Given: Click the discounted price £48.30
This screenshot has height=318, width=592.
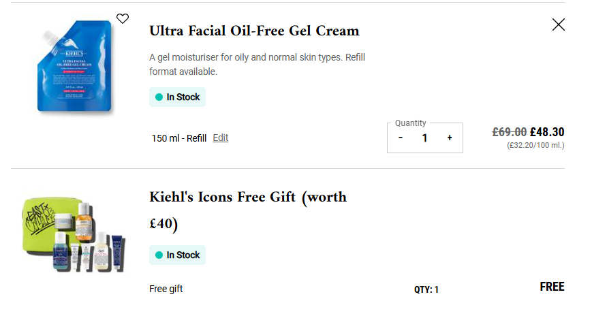Looking at the screenshot, I should pyautogui.click(x=547, y=132).
